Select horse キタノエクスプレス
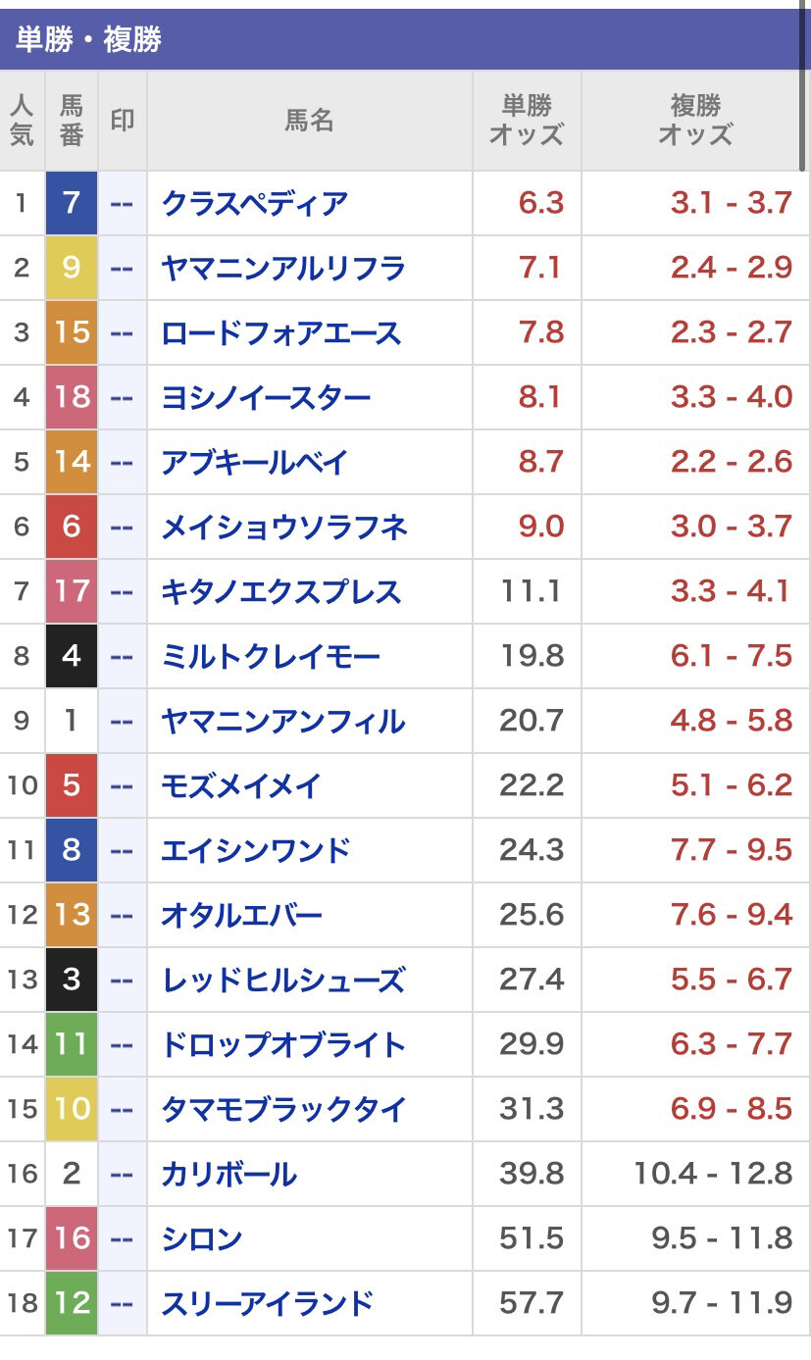This screenshot has height=1360, width=811. [281, 591]
